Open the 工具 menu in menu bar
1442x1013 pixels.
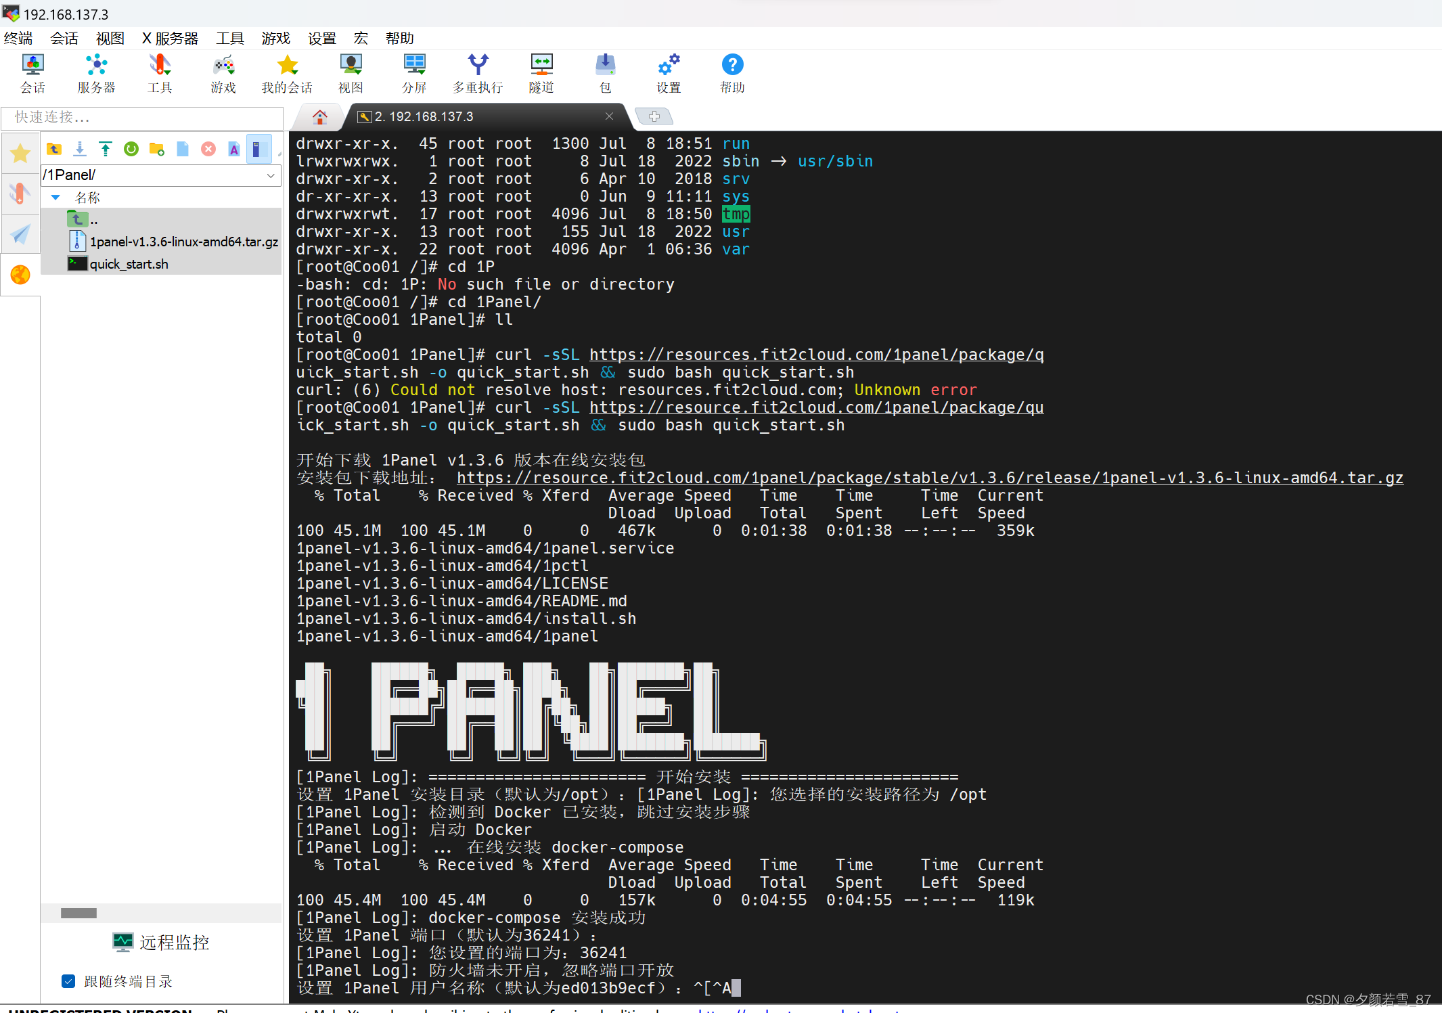click(x=230, y=39)
